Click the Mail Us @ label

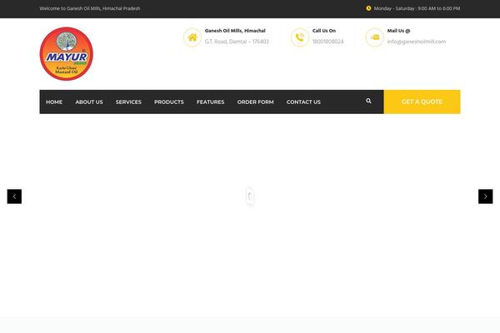[398, 31]
